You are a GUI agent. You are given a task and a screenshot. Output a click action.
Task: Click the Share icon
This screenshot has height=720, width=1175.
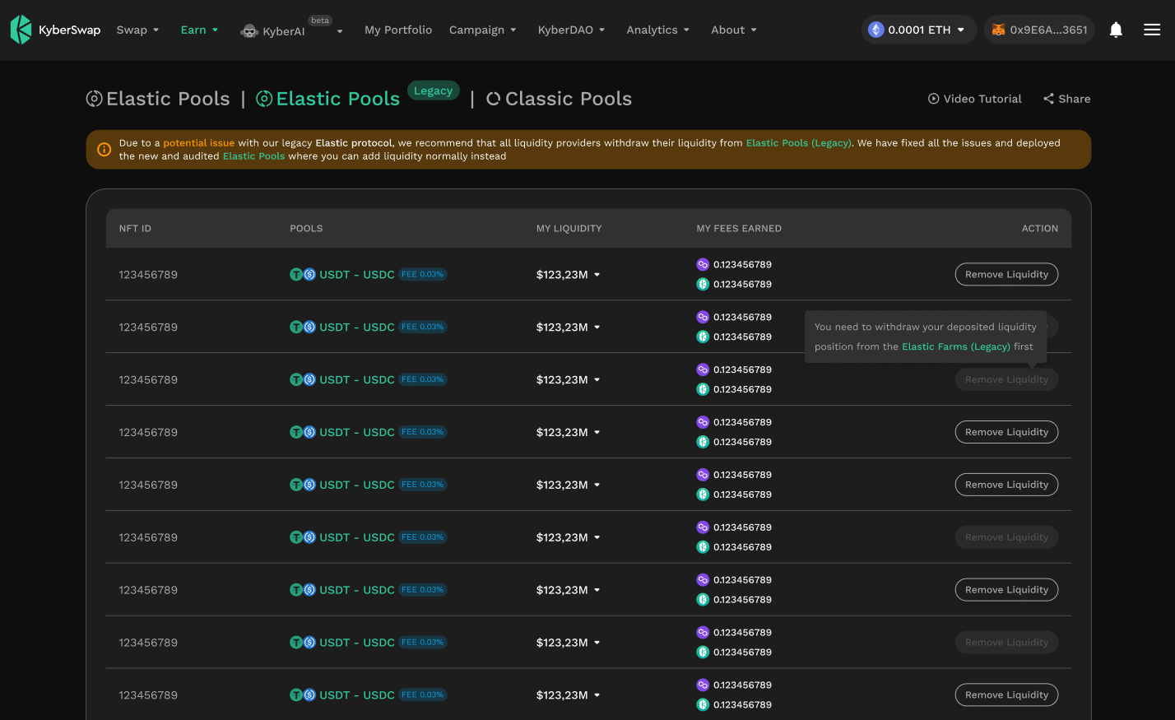tap(1048, 99)
